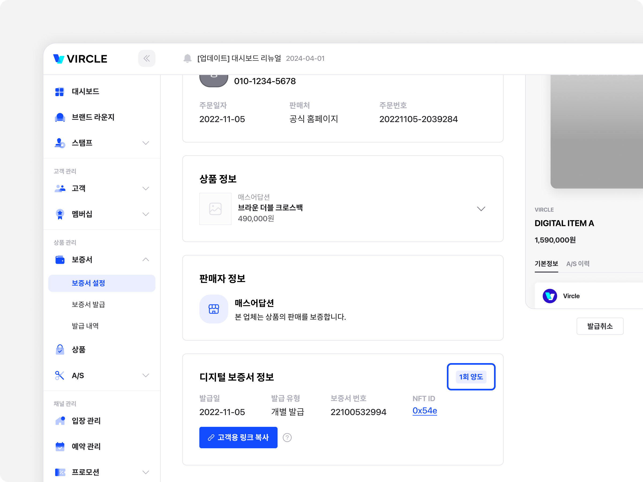Screen dimensions: 643x482
Task: Click the 상품 shopping bag icon
Action: (59, 349)
